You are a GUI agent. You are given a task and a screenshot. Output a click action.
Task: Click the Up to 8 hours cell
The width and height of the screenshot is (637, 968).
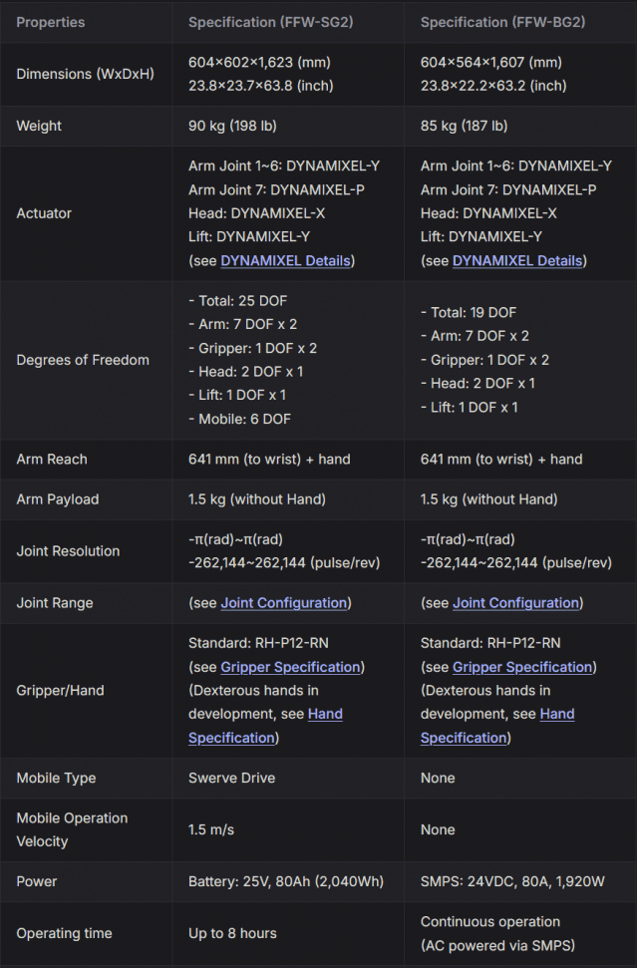232,933
